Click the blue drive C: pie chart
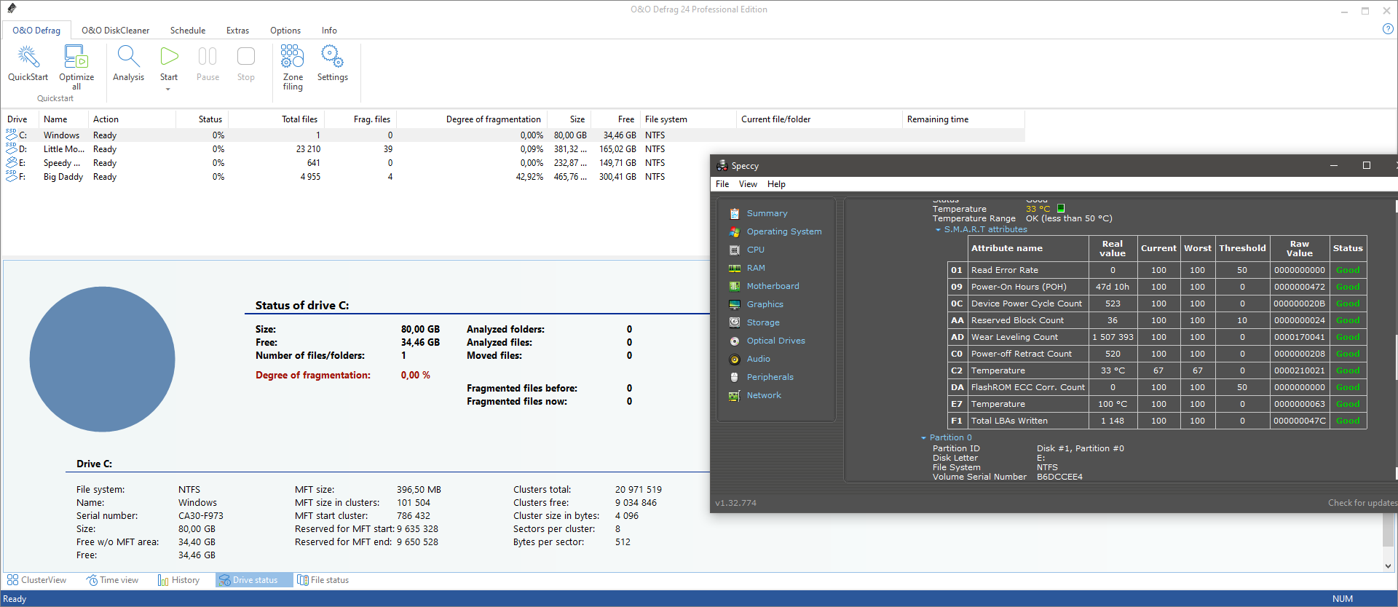The width and height of the screenshot is (1398, 607). (102, 359)
